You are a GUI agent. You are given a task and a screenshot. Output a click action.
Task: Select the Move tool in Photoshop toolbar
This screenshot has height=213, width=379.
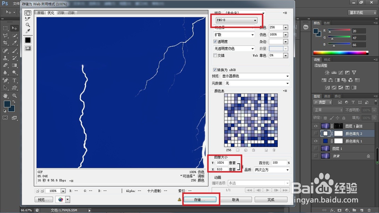(x=14, y=28)
